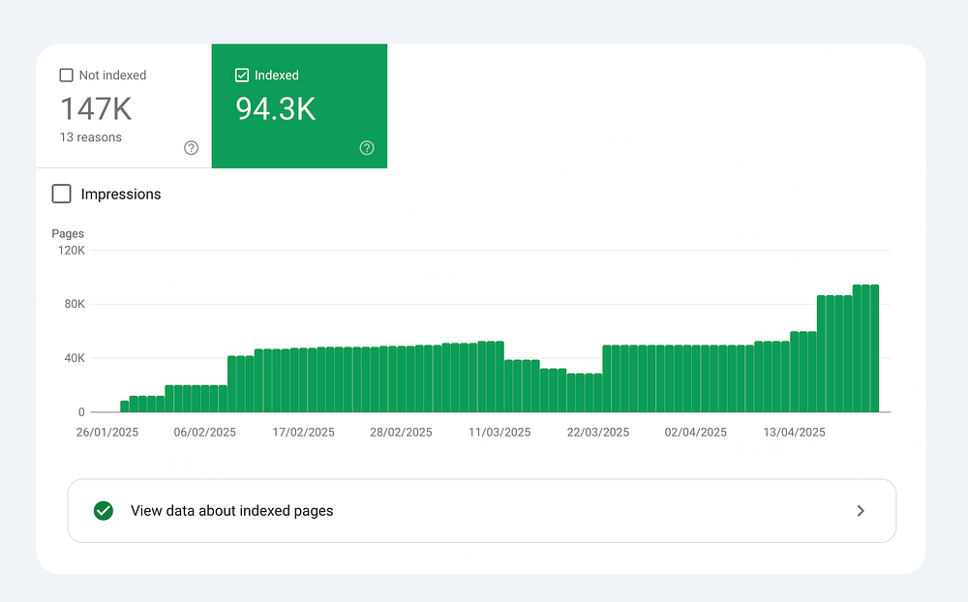Screen dimensions: 968x602
Task: Enable the Impressions checkbox
Action: point(62,194)
